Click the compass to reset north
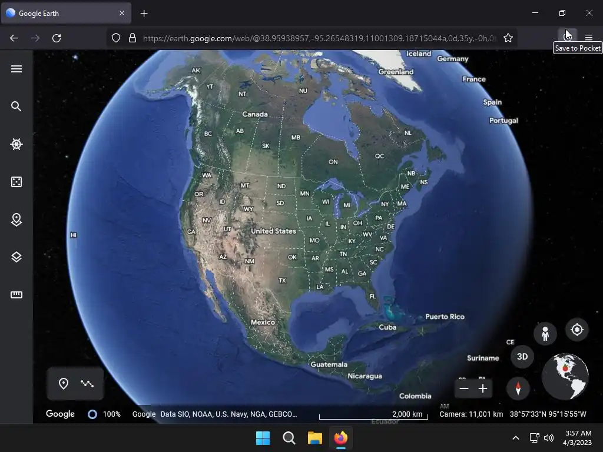Viewport: 603px width, 452px height. point(518,388)
